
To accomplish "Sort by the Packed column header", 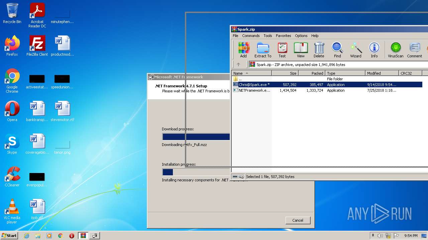I will click(x=312, y=73).
